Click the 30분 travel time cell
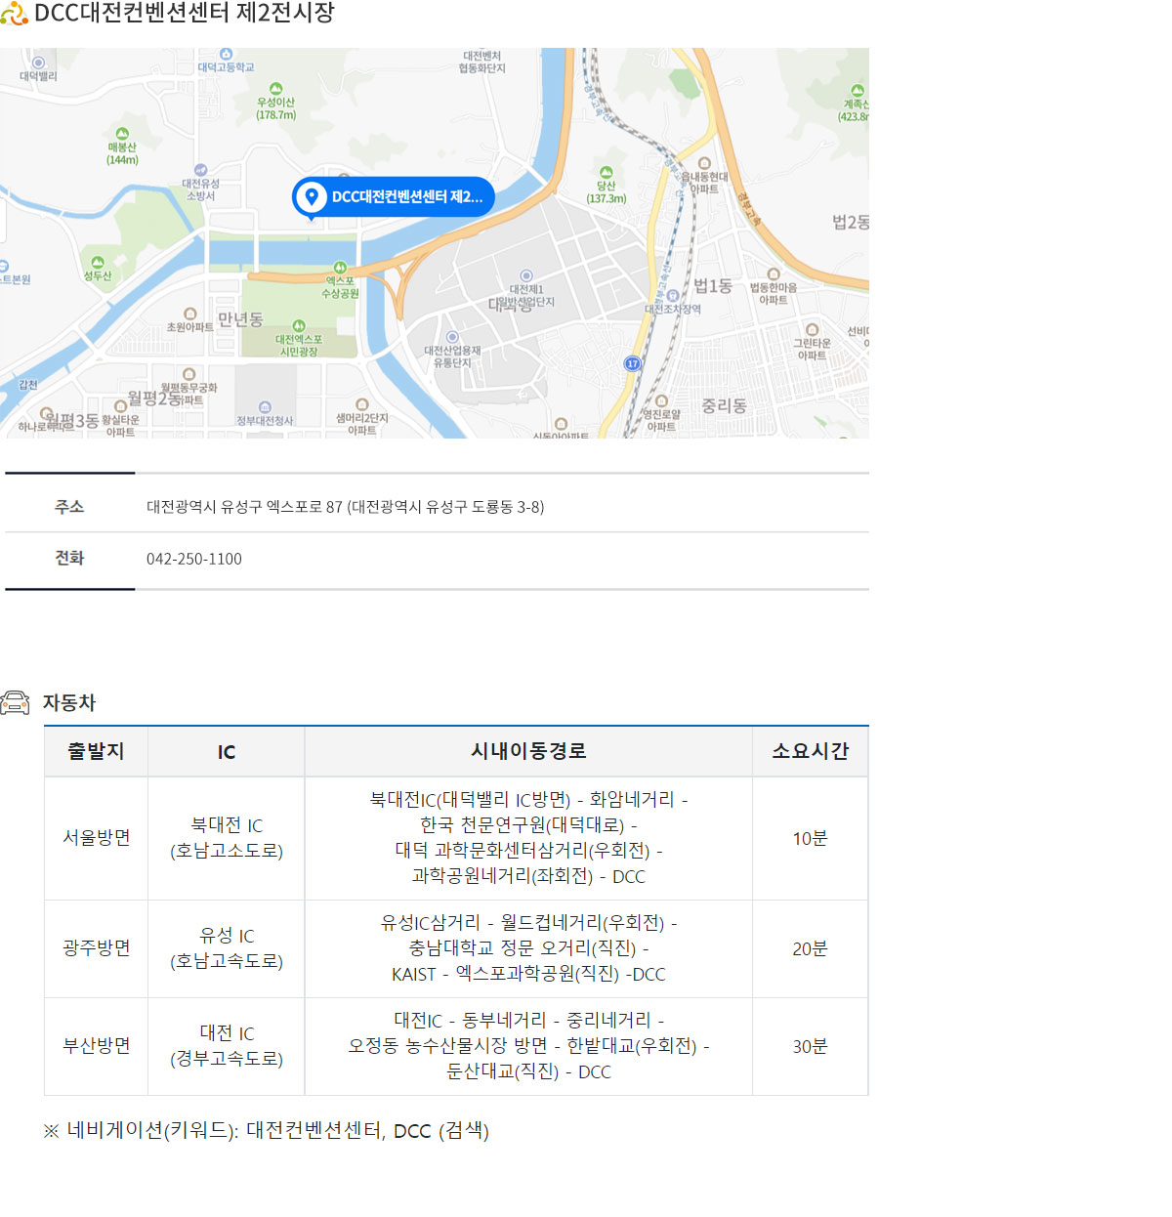 tap(810, 1047)
